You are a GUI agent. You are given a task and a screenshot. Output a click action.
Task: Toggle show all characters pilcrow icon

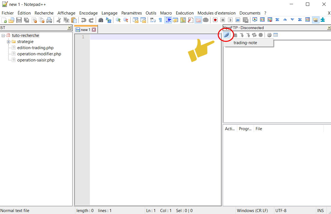click(x=160, y=20)
